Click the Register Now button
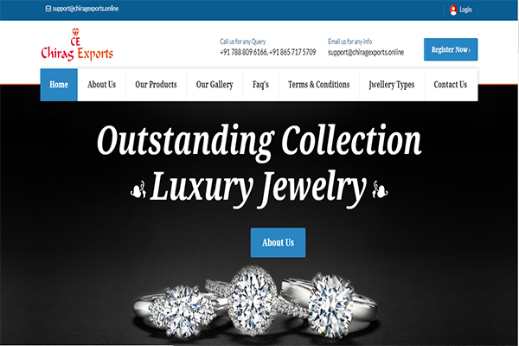519x346 pixels. click(x=451, y=49)
